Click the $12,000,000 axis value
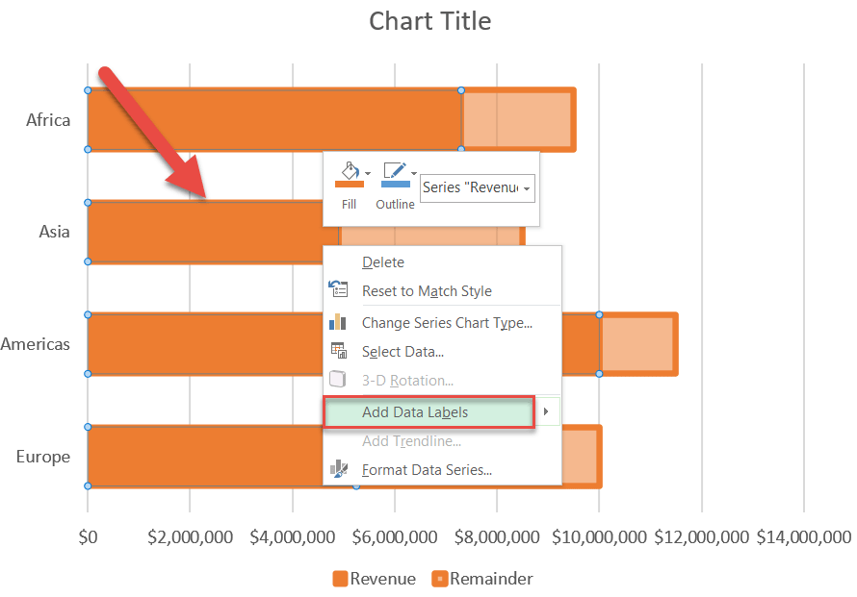Viewport: 857px width, 597px height. (702, 537)
